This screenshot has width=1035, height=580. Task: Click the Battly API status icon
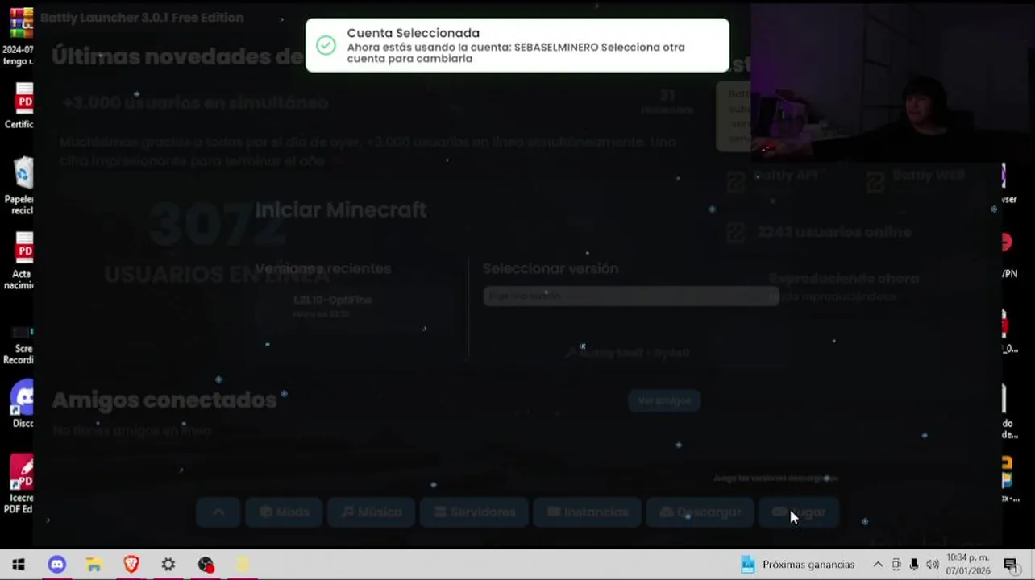tap(736, 181)
